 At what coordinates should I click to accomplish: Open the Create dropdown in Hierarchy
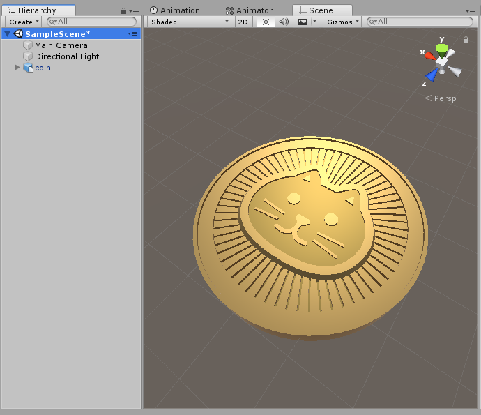pos(24,22)
